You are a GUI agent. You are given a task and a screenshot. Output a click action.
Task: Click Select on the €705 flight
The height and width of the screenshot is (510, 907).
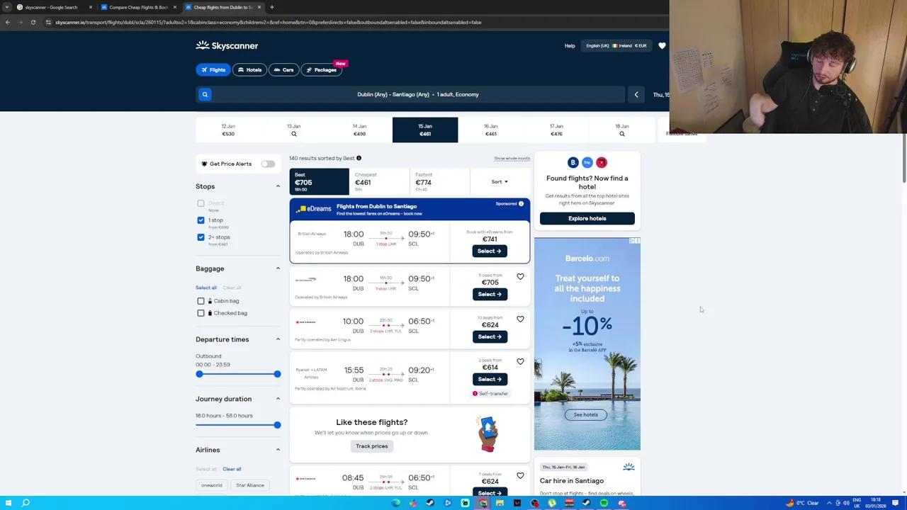tap(490, 294)
